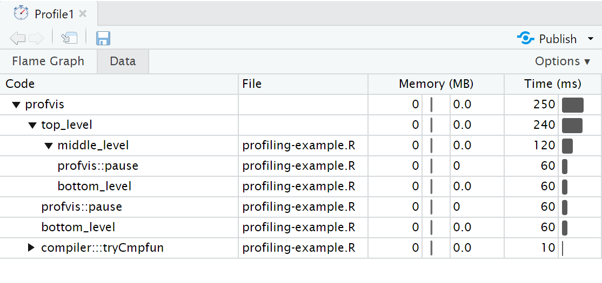Collapse the top_level tree node
602x283 pixels.
pos(32,125)
